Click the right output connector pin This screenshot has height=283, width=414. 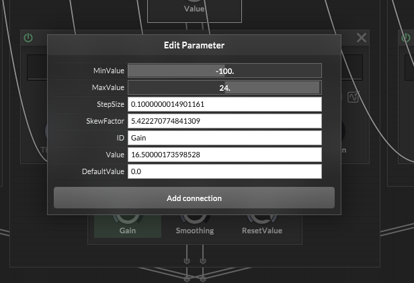click(x=202, y=260)
